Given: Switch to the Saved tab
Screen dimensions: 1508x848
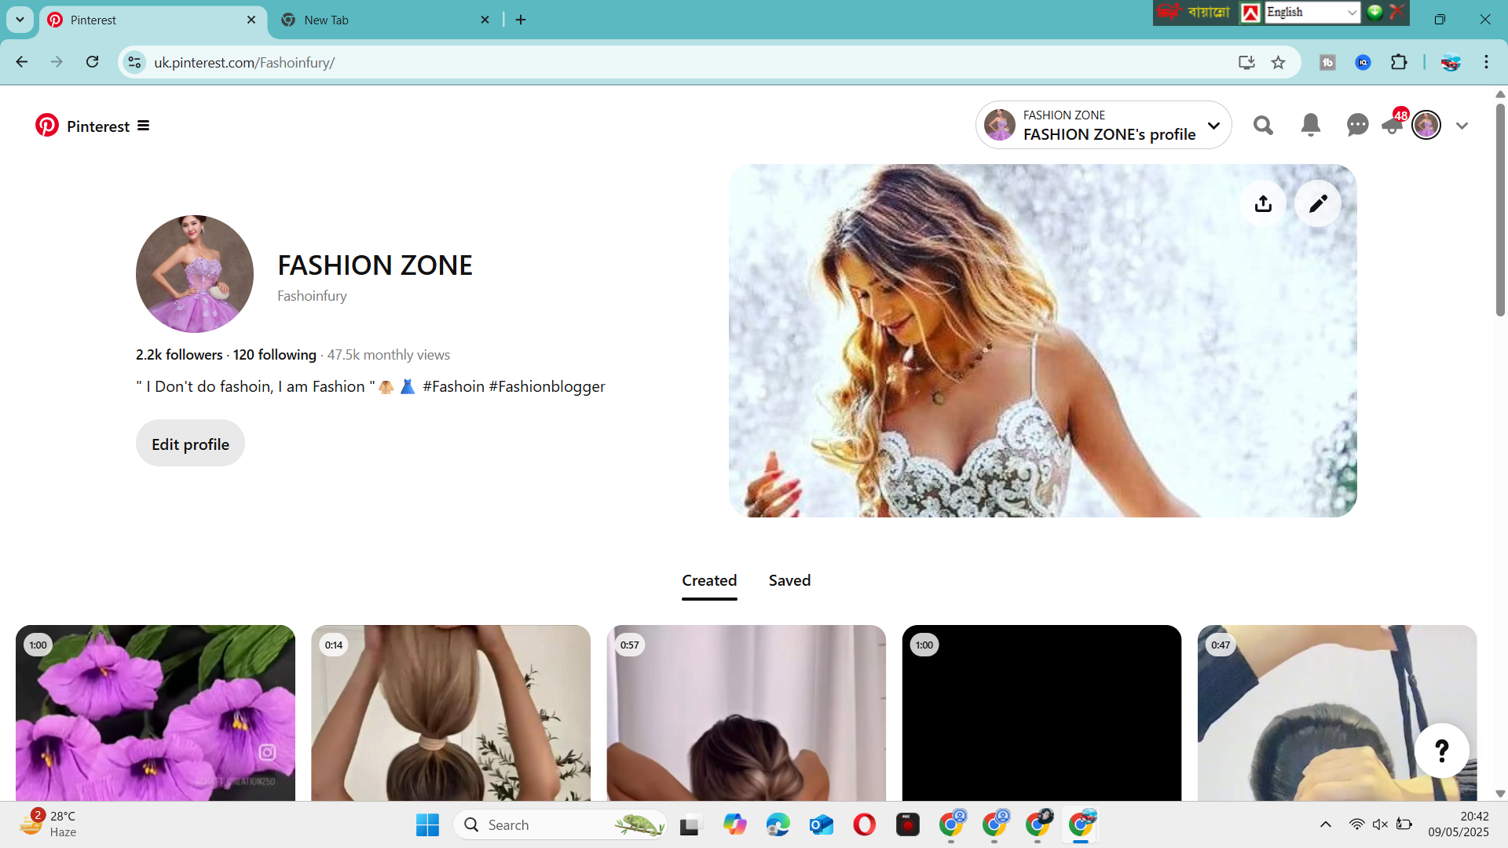Looking at the screenshot, I should click(789, 581).
